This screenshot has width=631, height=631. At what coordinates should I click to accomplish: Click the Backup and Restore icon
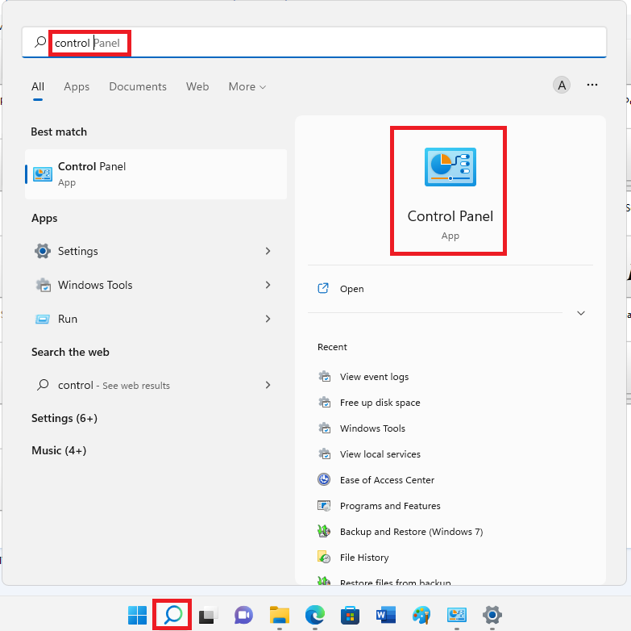click(x=324, y=531)
